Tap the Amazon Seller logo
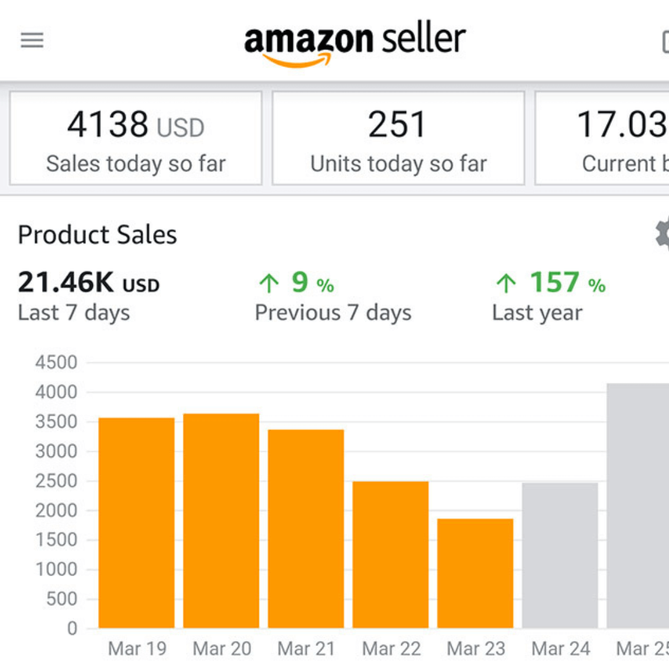 [x=354, y=43]
